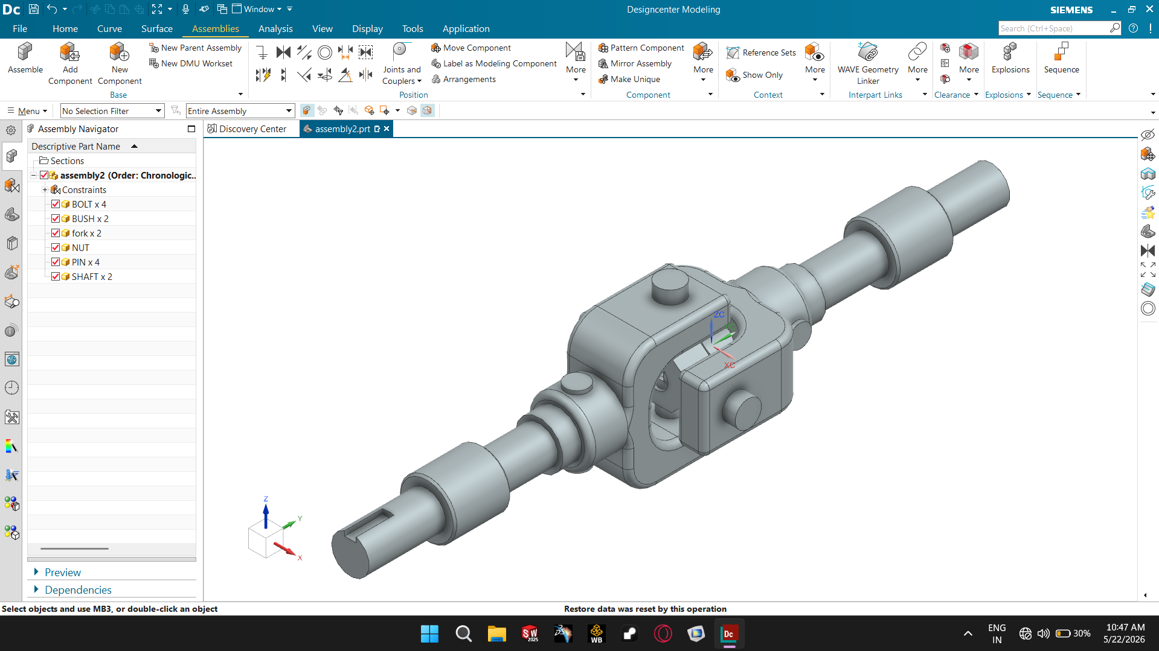Click the Navigator horizontal scrollbar
The width and height of the screenshot is (1159, 651).
(74, 548)
